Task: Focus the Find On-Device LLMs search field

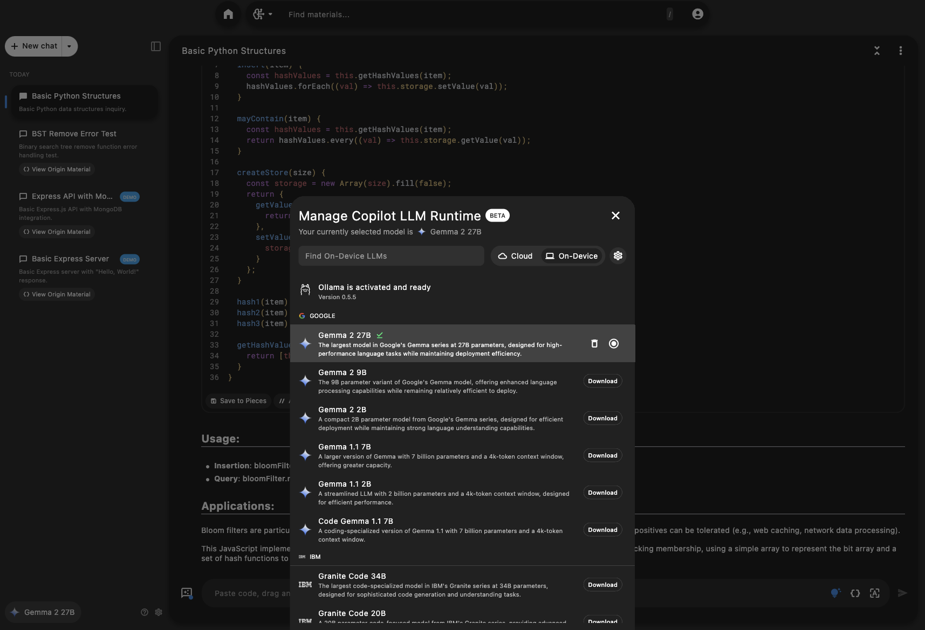Action: pos(391,256)
